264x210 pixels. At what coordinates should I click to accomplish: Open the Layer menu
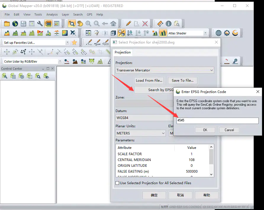tap(65, 15)
